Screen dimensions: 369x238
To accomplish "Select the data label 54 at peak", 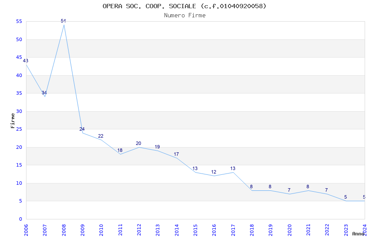I will (63, 21).
